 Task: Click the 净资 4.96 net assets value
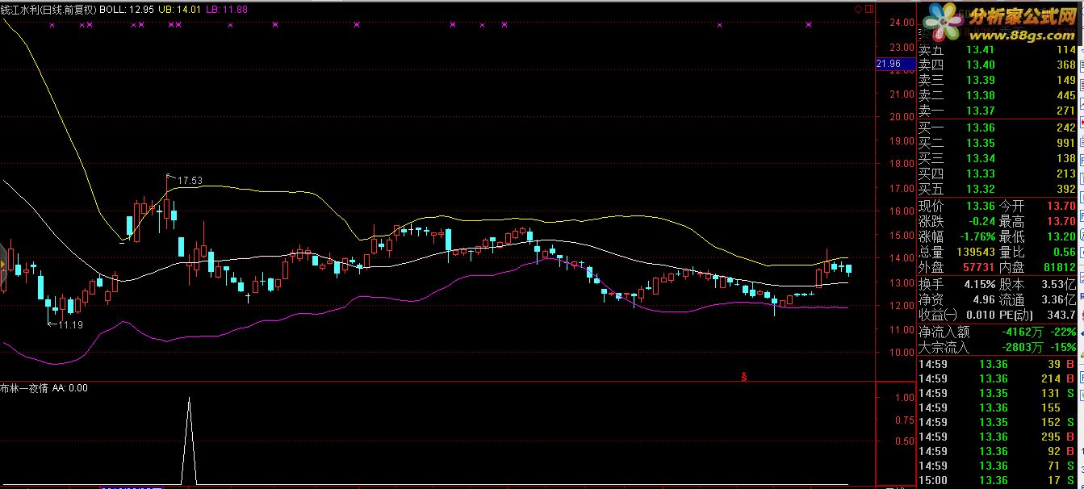pos(956,299)
